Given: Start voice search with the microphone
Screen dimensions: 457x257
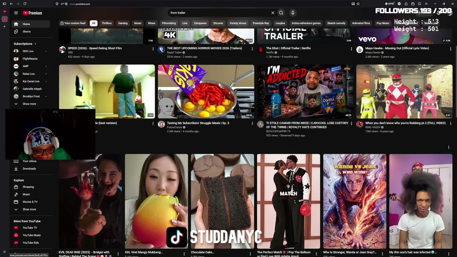Looking at the screenshot, I should pos(293,13).
